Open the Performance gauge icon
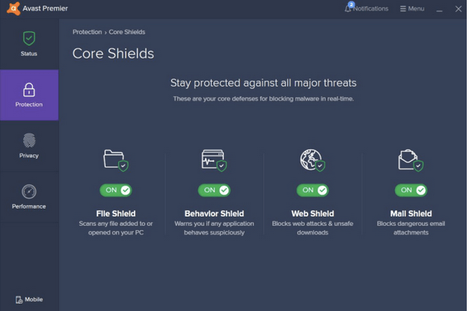Screen dimensions: 469x311 click(x=29, y=191)
